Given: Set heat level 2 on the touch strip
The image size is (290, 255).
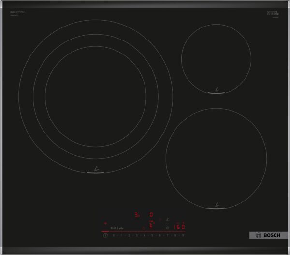Looking at the screenshot, I should click(129, 235).
